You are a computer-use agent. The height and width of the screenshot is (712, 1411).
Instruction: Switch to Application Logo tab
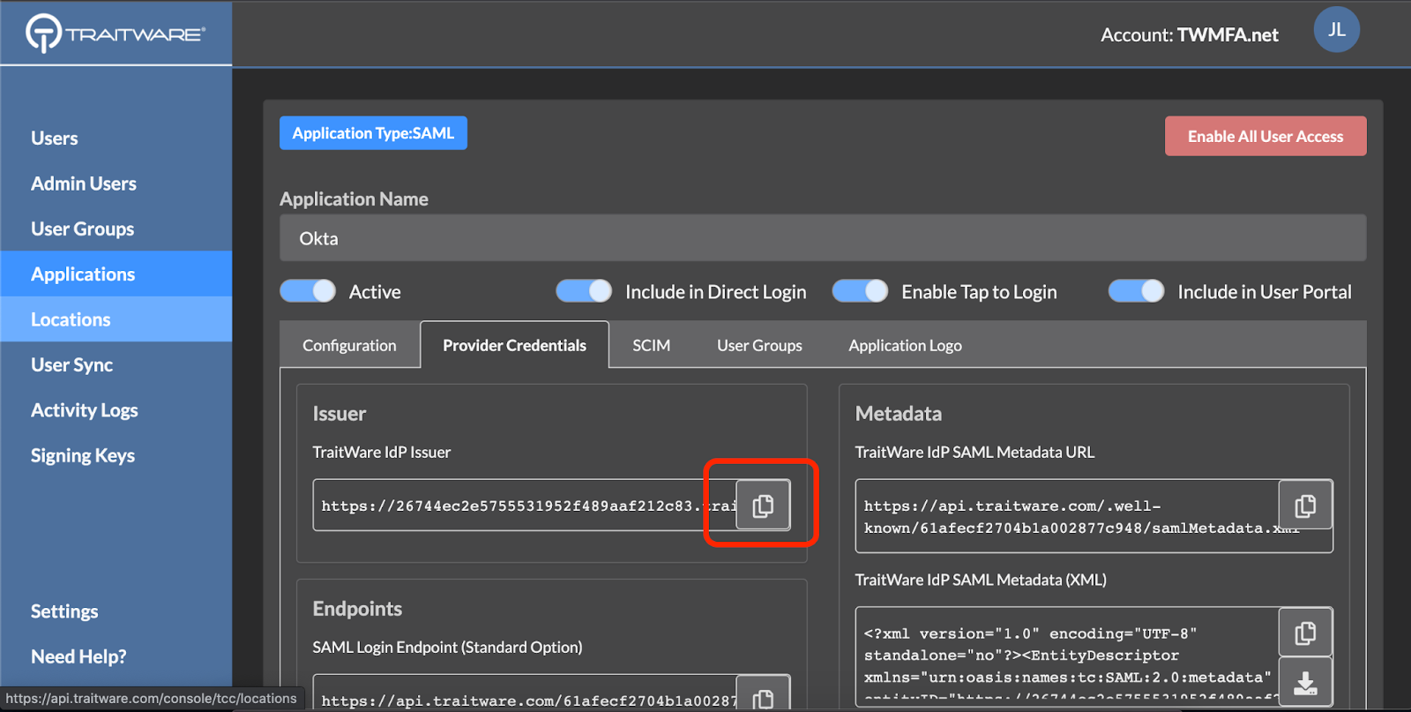point(905,345)
